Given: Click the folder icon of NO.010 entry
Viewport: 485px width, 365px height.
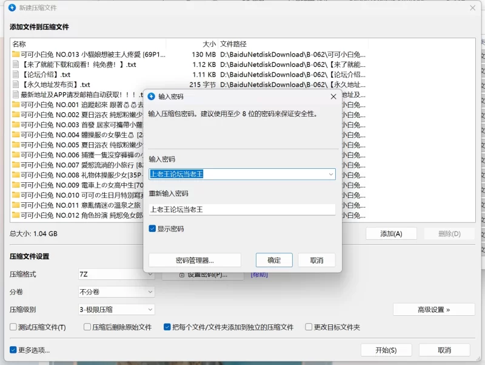Looking at the screenshot, I should click(16, 195).
